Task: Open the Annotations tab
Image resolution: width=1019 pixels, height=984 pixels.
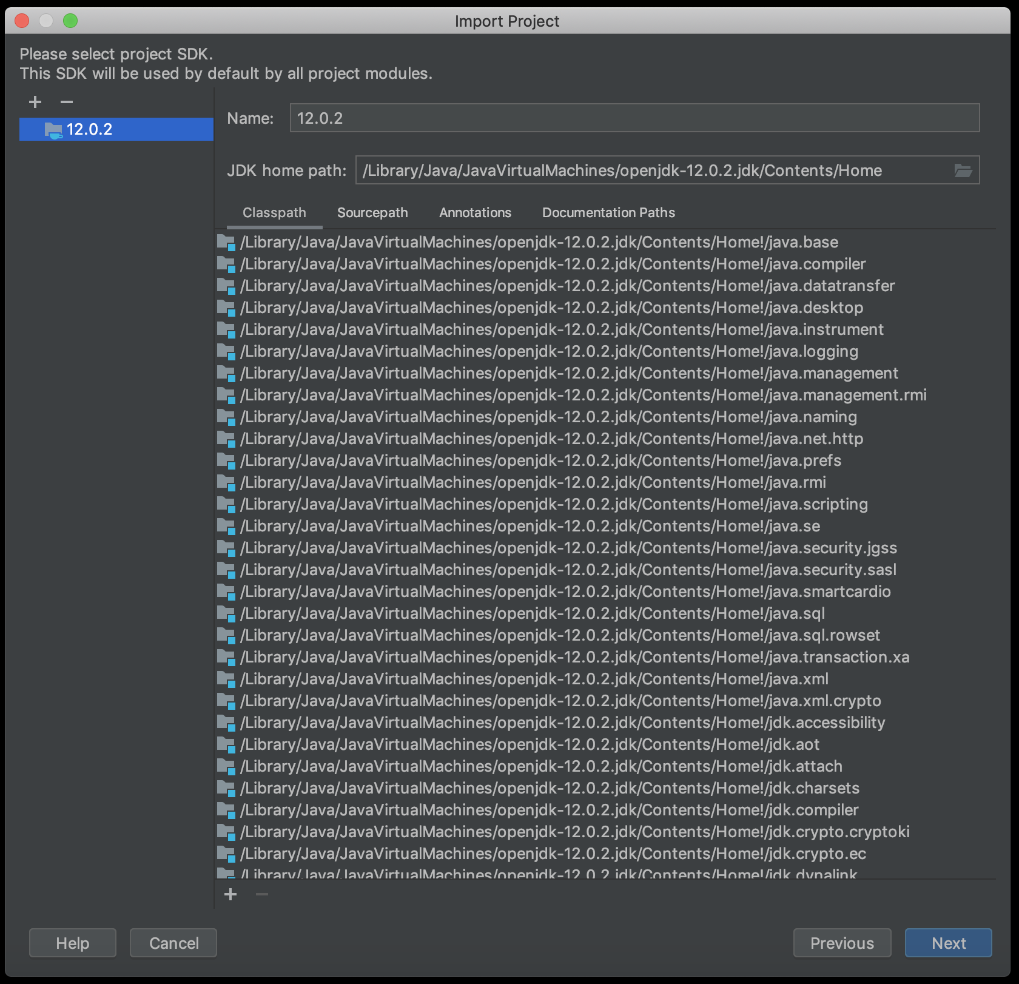Action: tap(475, 212)
